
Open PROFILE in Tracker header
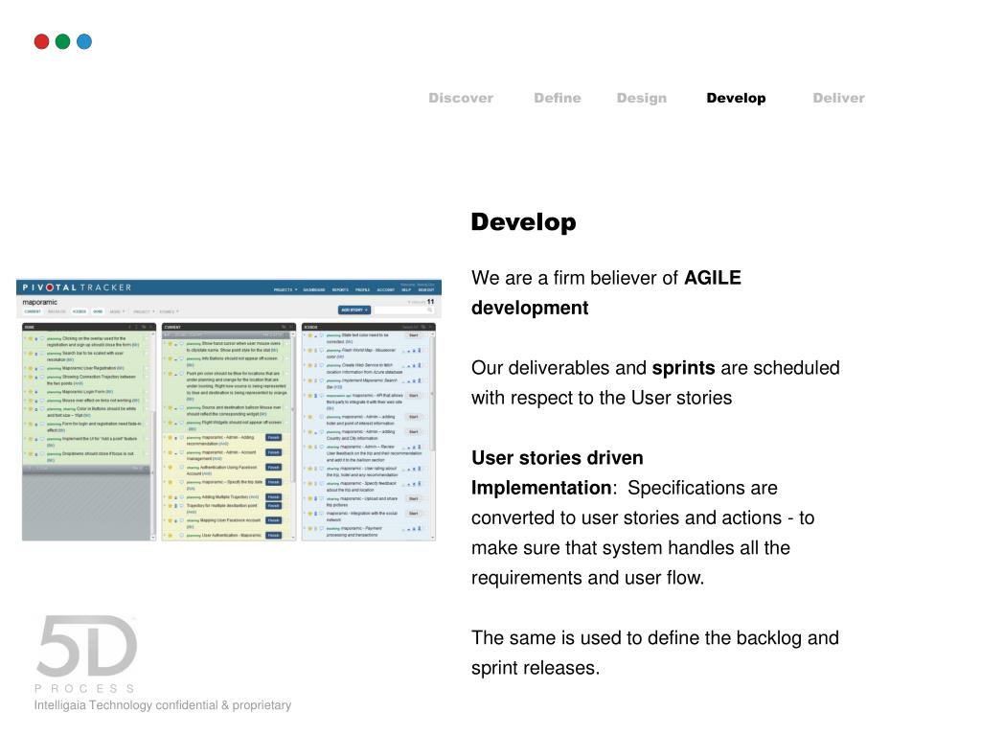[362, 289]
